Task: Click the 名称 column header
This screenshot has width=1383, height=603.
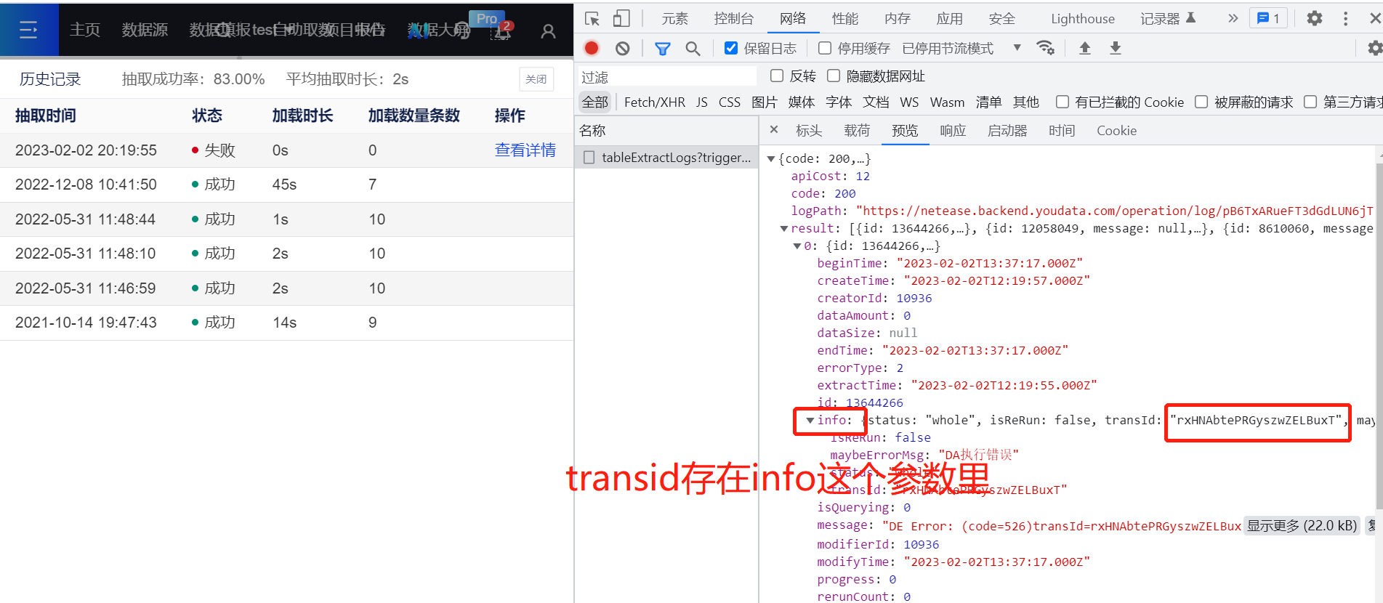Action: tap(666, 131)
